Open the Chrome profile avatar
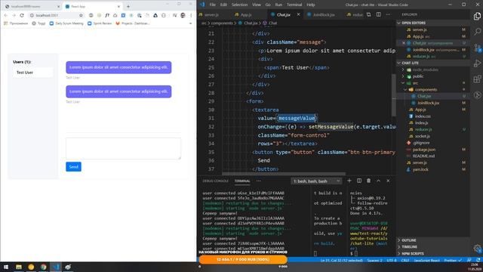 coord(183,15)
